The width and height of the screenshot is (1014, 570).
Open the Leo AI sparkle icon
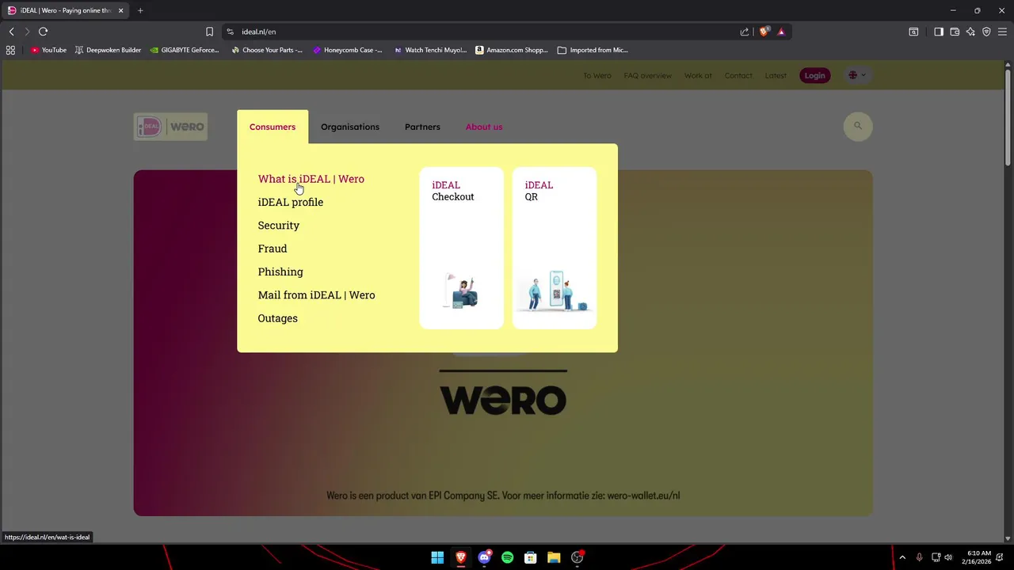tap(970, 32)
